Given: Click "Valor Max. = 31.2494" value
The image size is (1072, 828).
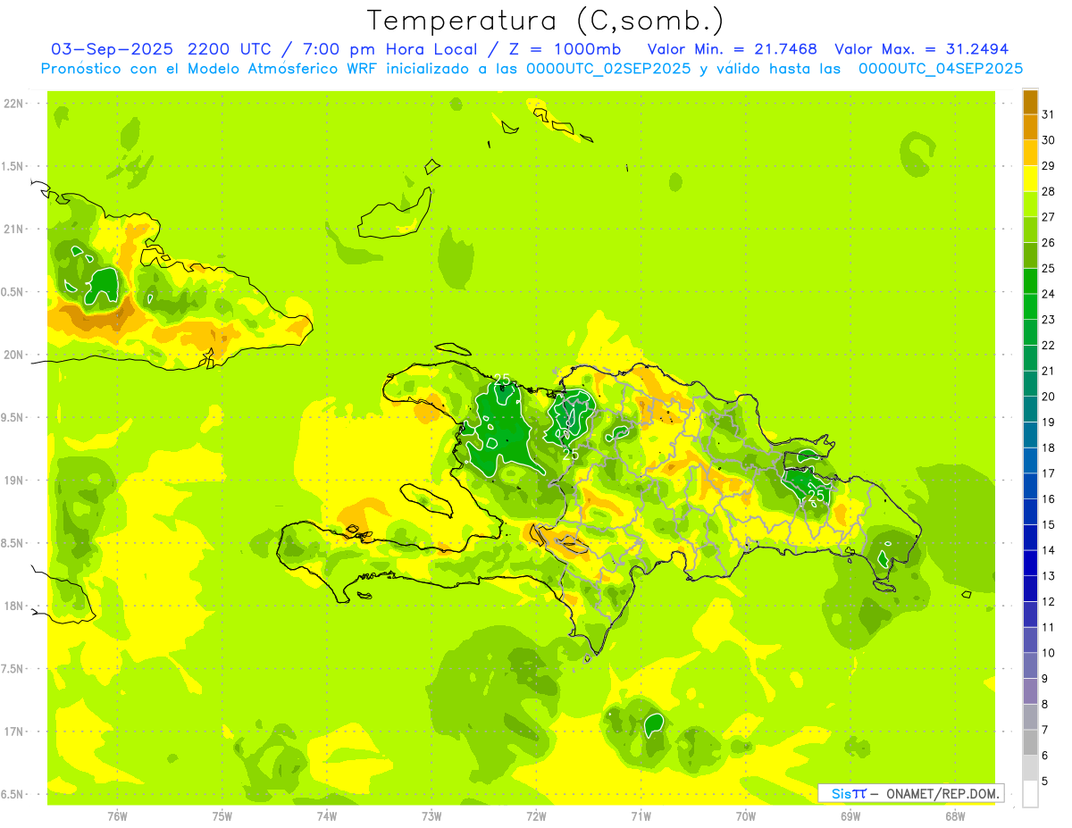Looking at the screenshot, I should [921, 49].
